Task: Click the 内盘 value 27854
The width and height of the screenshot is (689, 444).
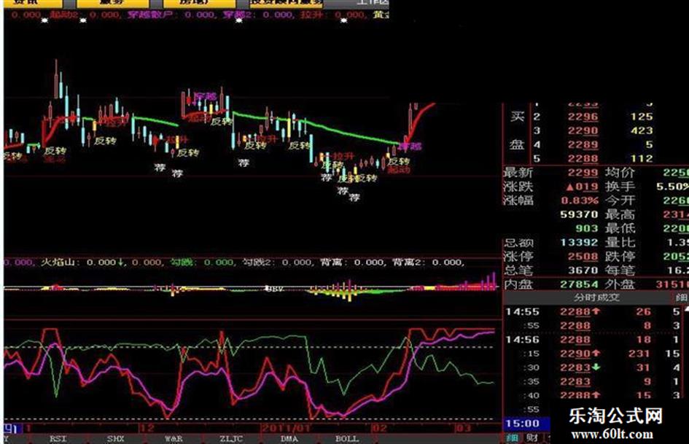Action: pyautogui.click(x=579, y=284)
